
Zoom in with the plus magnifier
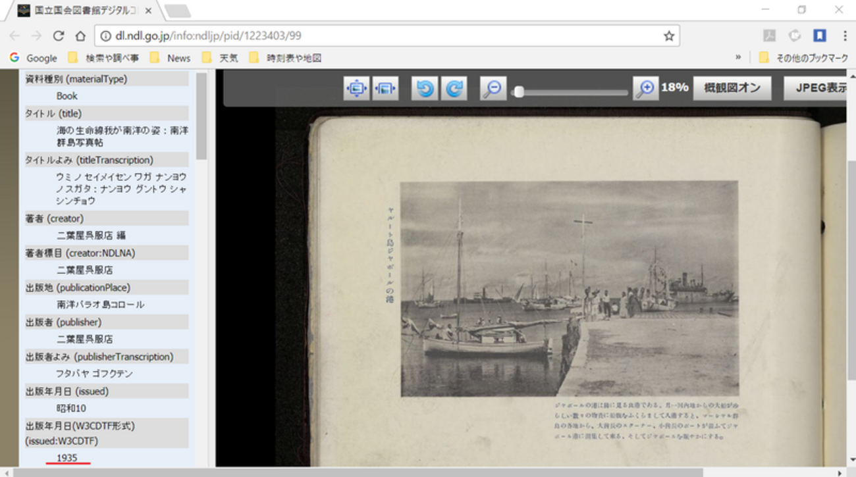pyautogui.click(x=645, y=88)
